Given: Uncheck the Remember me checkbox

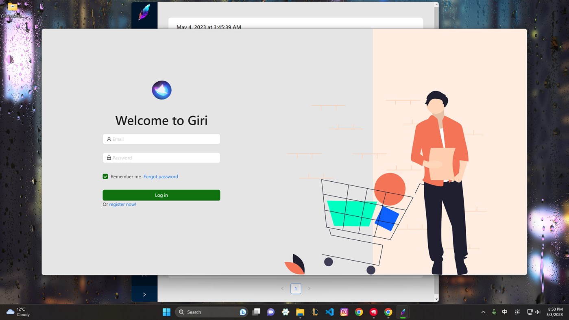Looking at the screenshot, I should (x=105, y=176).
